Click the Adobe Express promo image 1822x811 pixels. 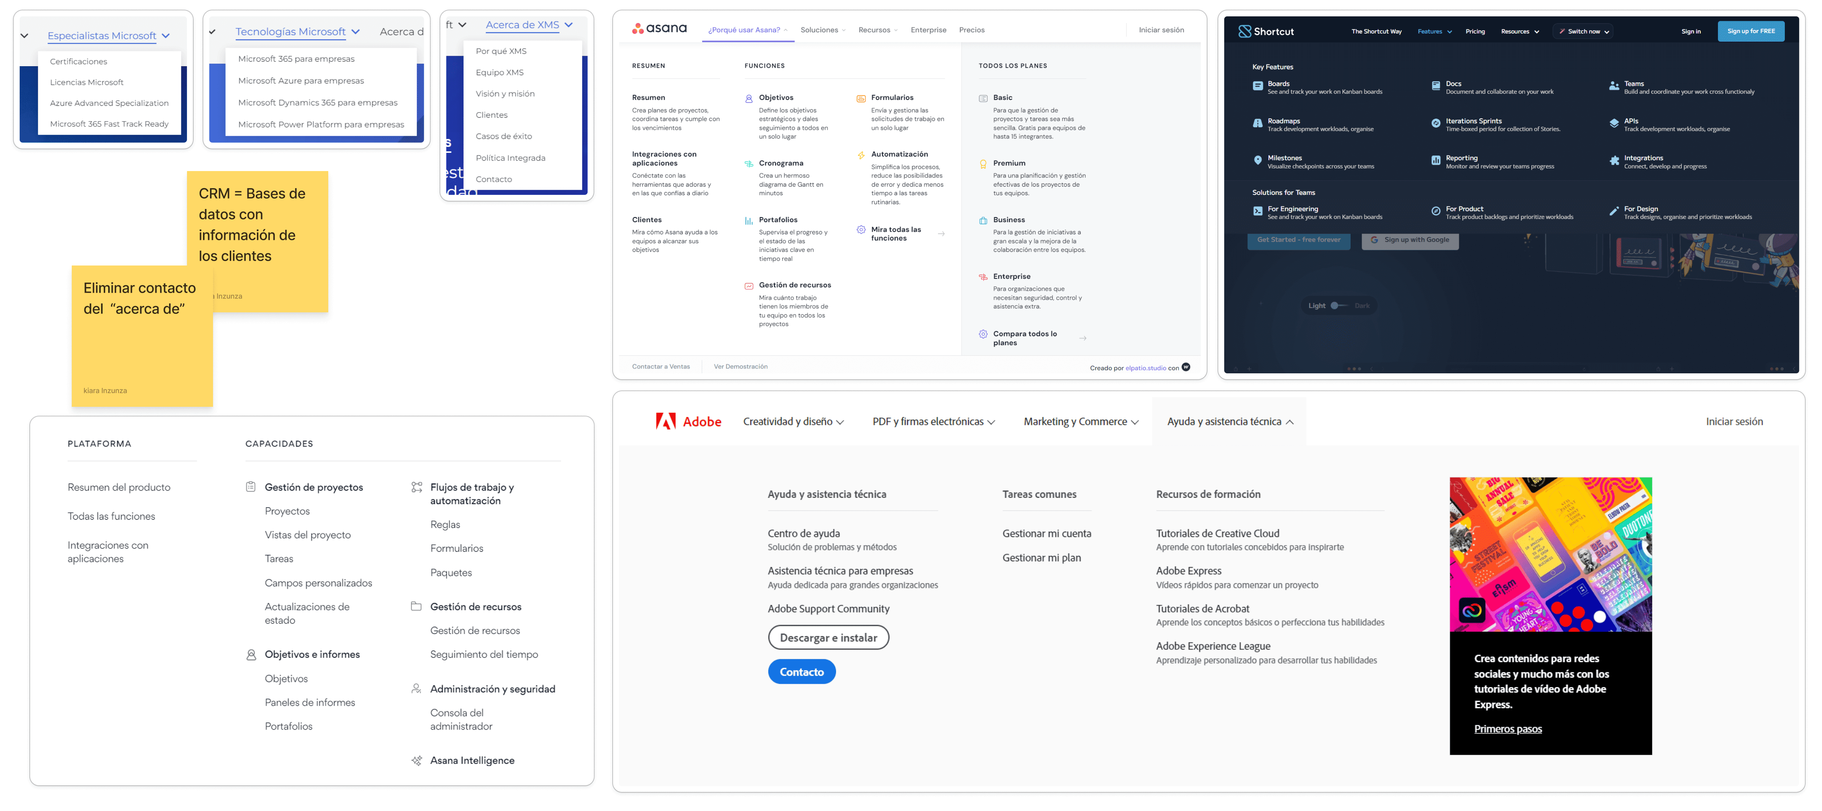pos(1550,554)
